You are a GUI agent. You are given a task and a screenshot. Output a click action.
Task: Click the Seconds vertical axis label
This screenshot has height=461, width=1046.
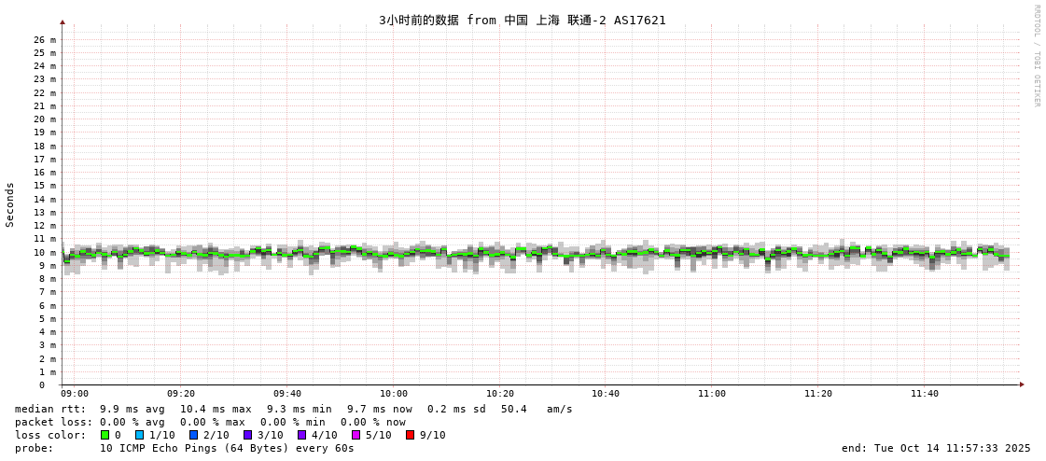(x=10, y=204)
